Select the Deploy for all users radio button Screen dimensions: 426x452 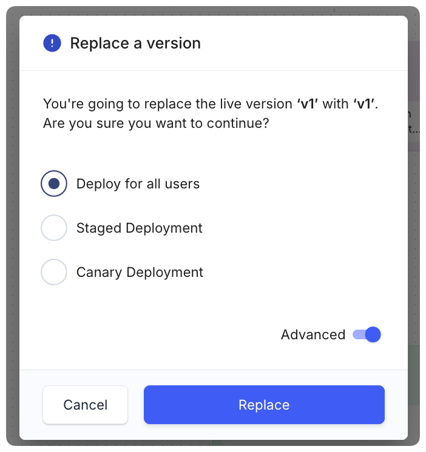tap(54, 184)
